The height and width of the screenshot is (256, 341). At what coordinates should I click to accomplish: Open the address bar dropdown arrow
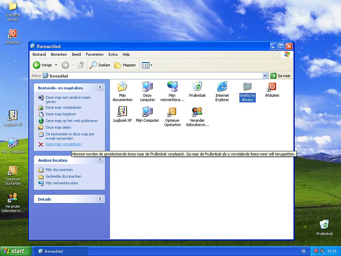click(265, 75)
